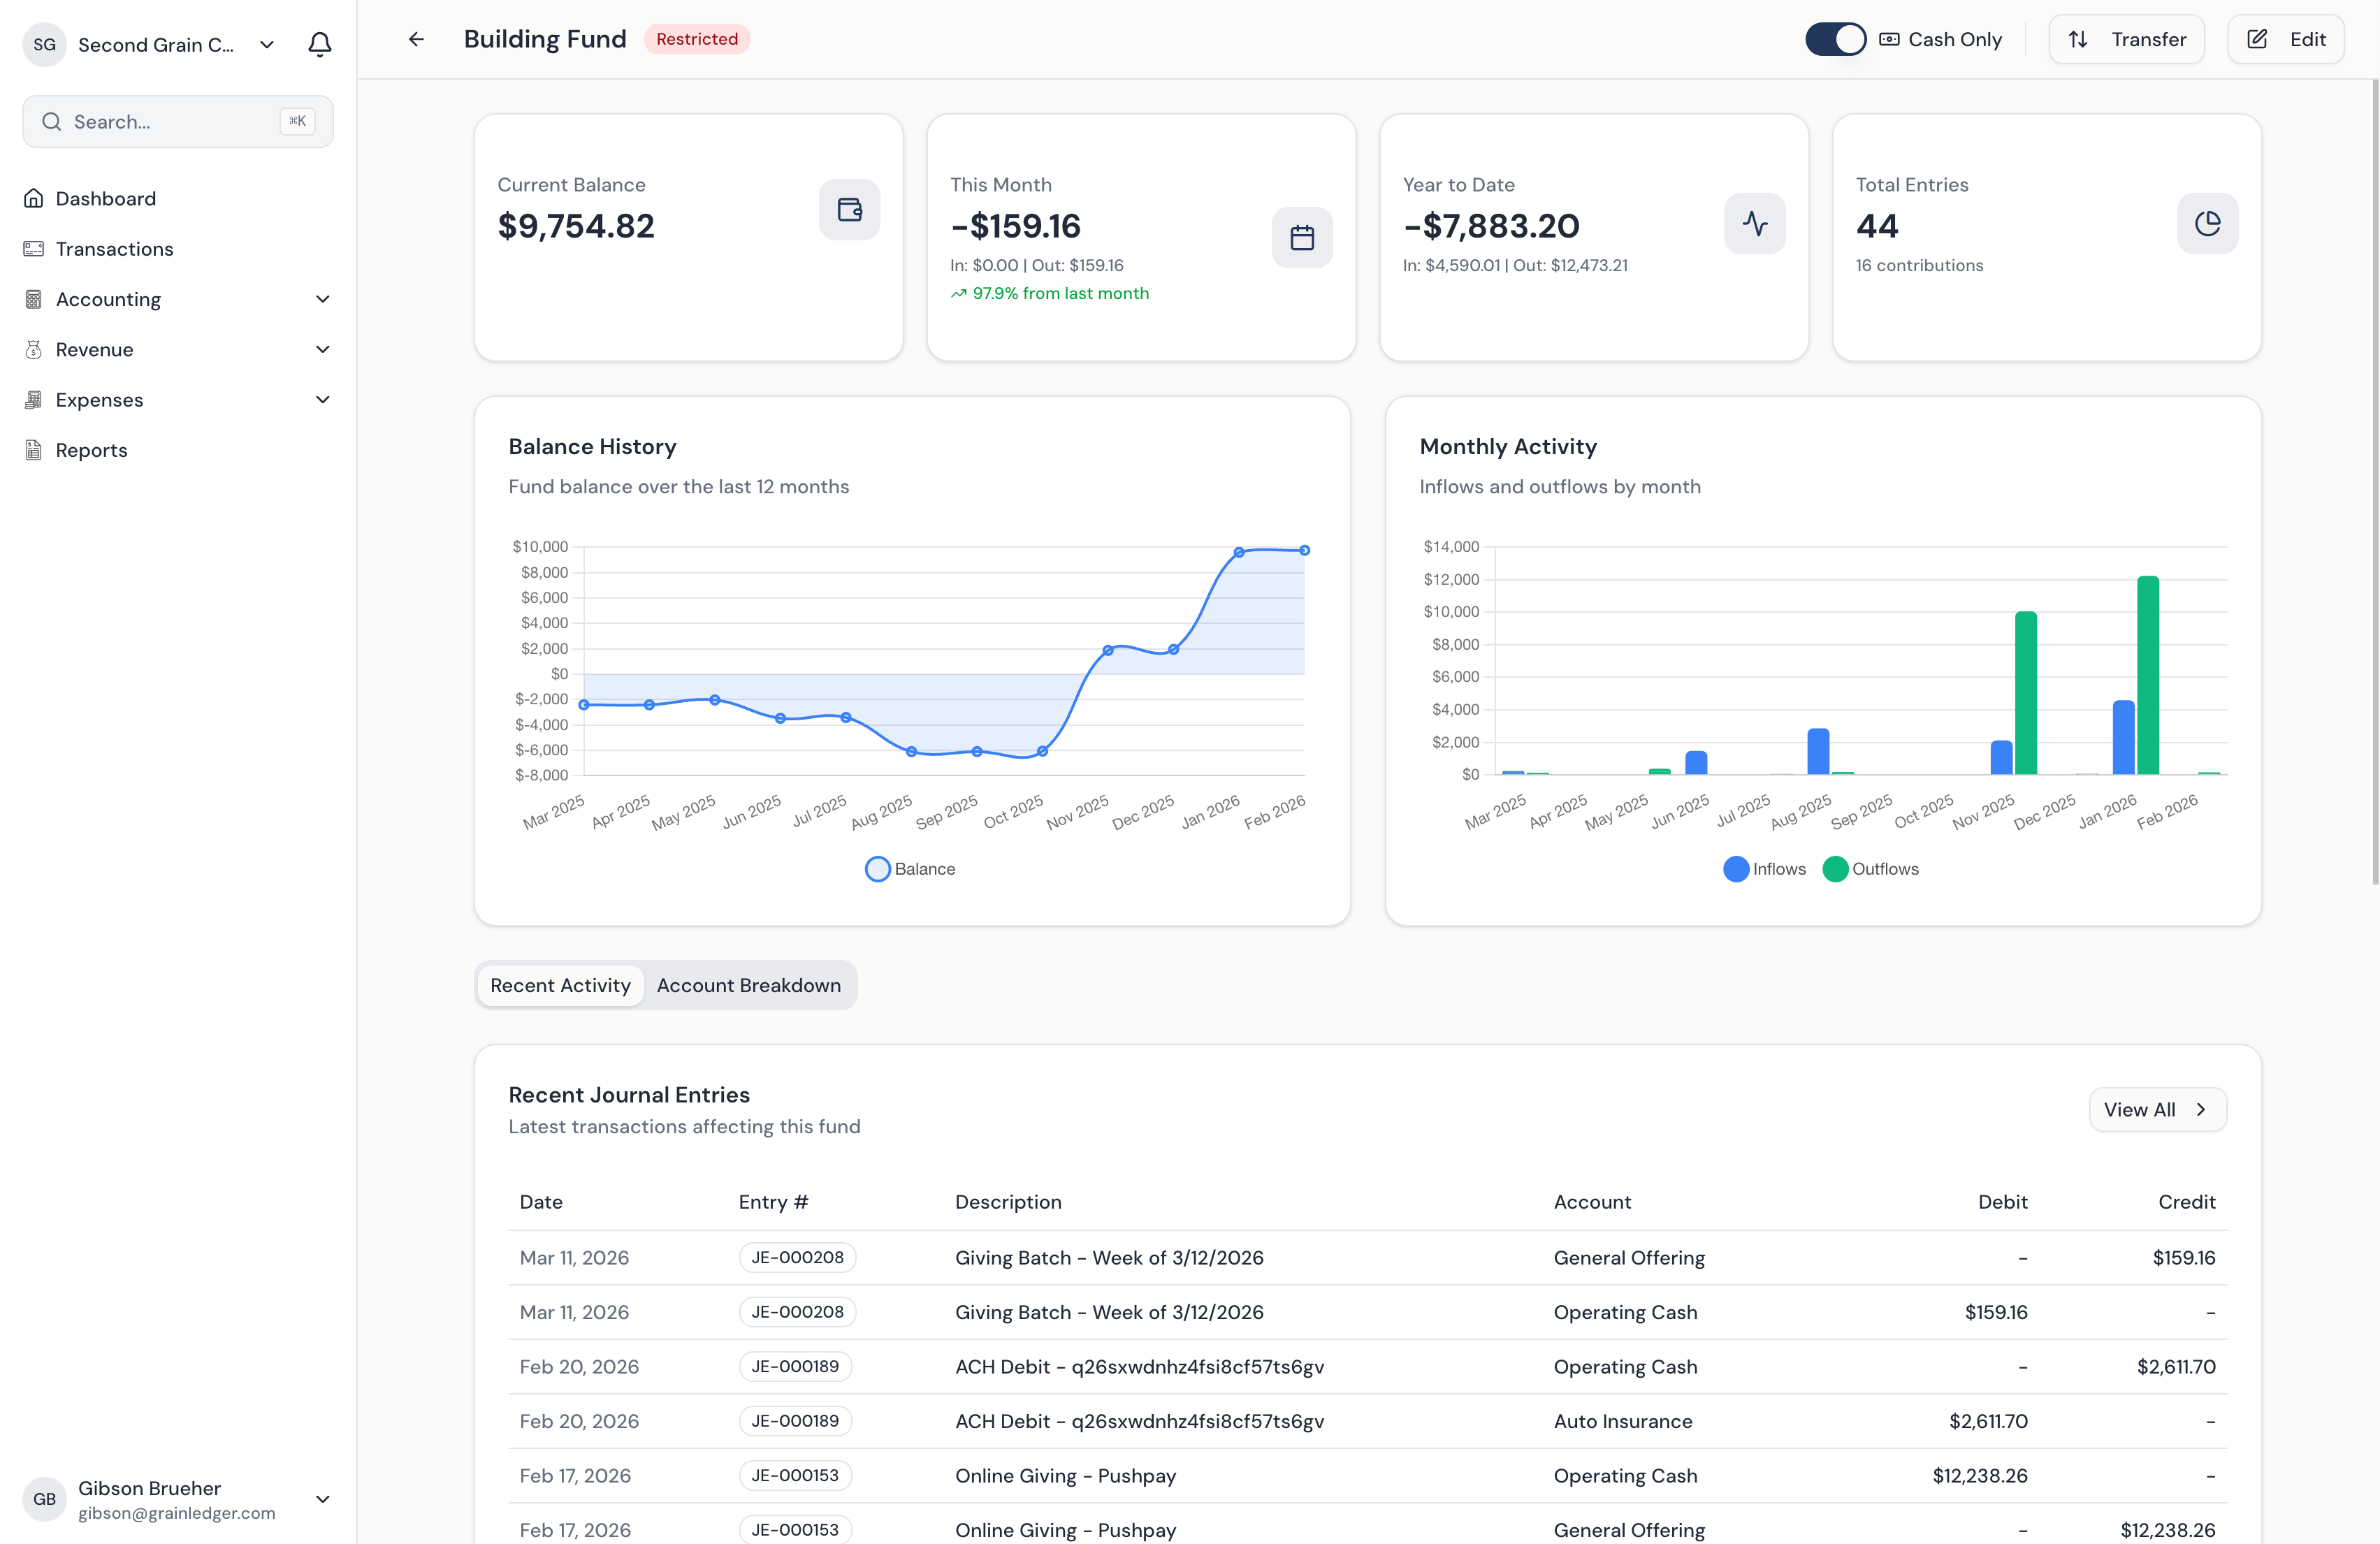The image size is (2380, 1544).
Task: Click the activity pulse icon on Year to Date
Action: coord(1754,223)
